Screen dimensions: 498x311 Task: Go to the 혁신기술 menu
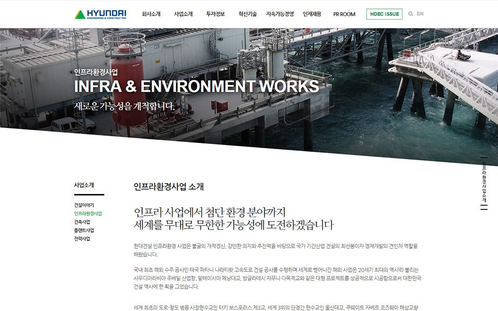coord(247,14)
